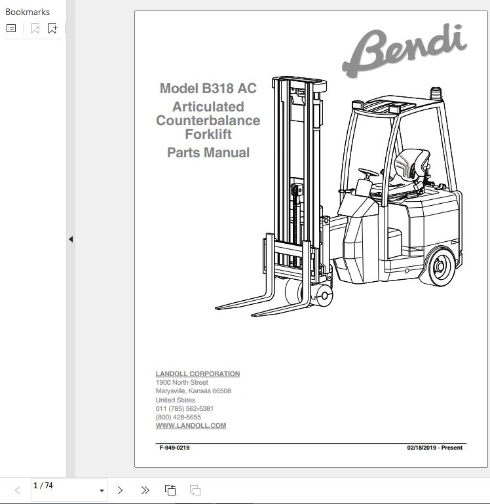Open the page number dropdown arrow
Image resolution: width=490 pixels, height=504 pixels.
coord(102,490)
